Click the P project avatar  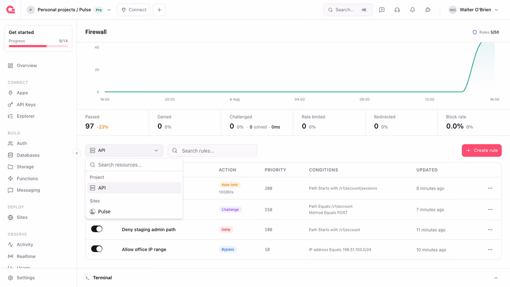pyautogui.click(x=31, y=10)
